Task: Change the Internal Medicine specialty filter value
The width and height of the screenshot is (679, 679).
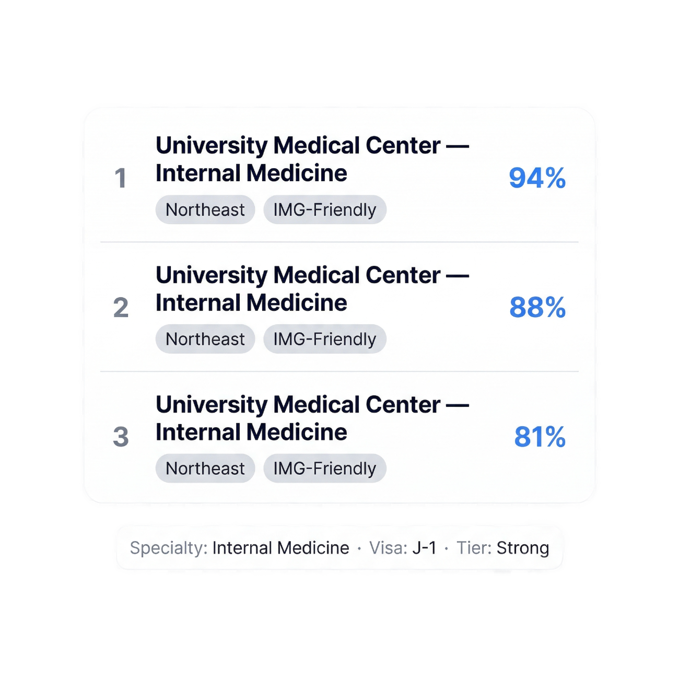Action: pos(280,548)
